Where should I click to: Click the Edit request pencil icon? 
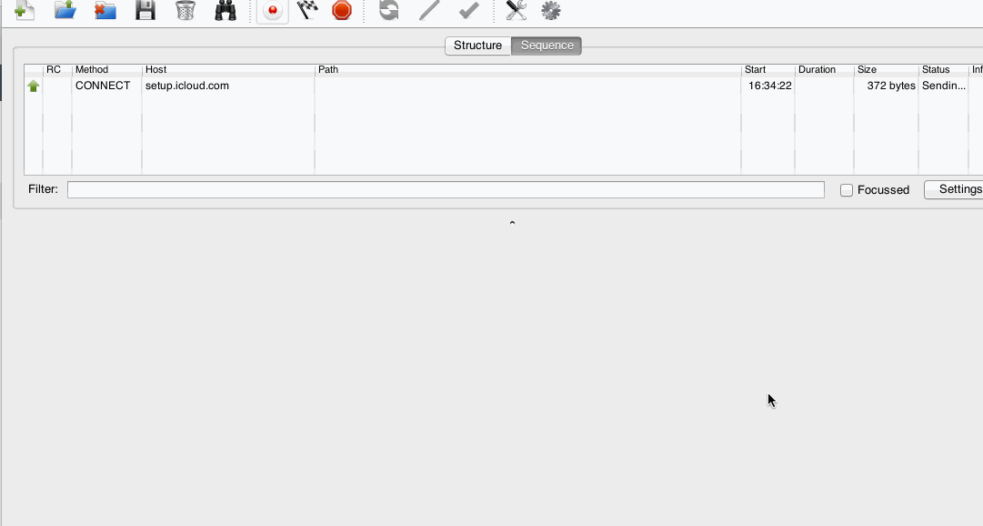pos(429,10)
